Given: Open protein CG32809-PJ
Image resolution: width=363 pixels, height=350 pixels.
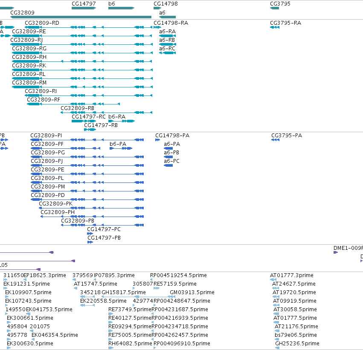Looking at the screenshot, I should [x=47, y=161].
